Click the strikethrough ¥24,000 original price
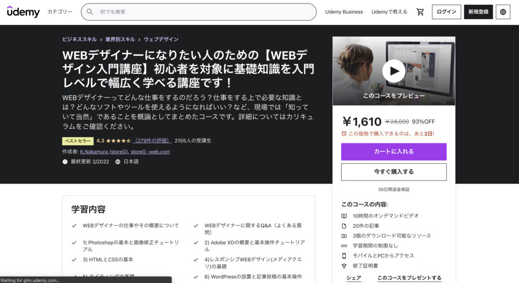Viewport: 519px width, 283px height. point(397,122)
